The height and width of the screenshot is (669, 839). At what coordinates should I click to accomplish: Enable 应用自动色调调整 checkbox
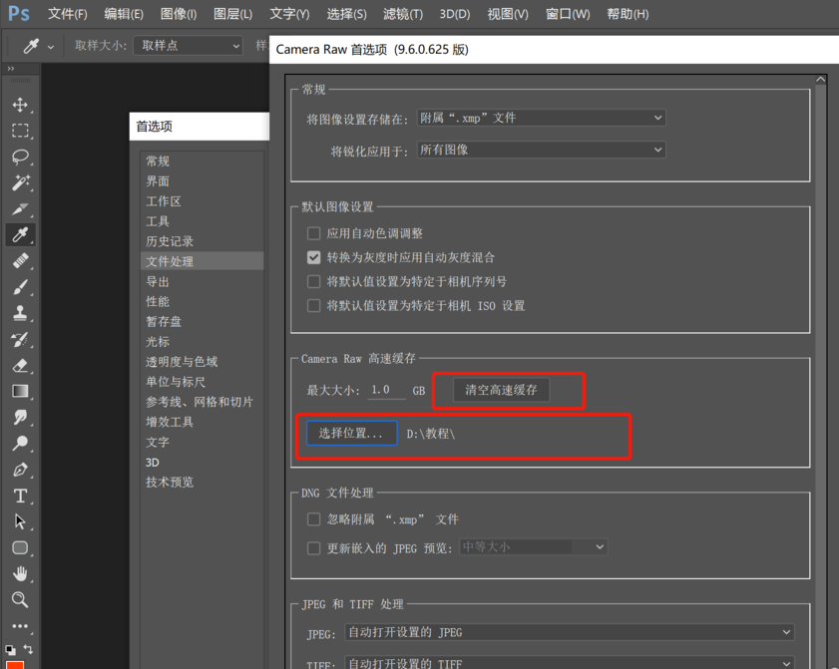click(314, 233)
